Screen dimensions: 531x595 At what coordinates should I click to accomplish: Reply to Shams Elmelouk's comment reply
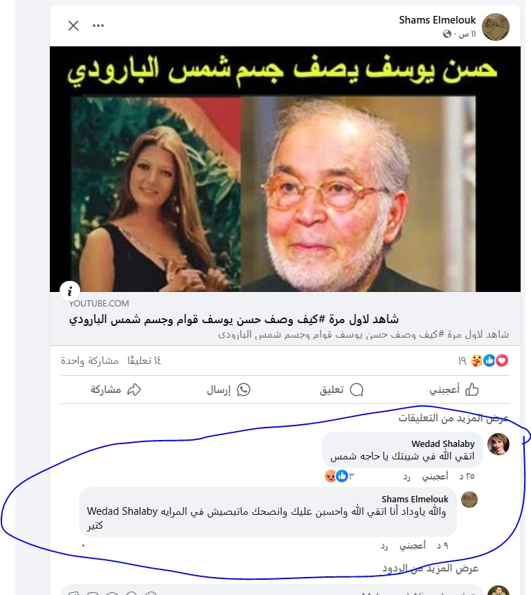(x=384, y=546)
